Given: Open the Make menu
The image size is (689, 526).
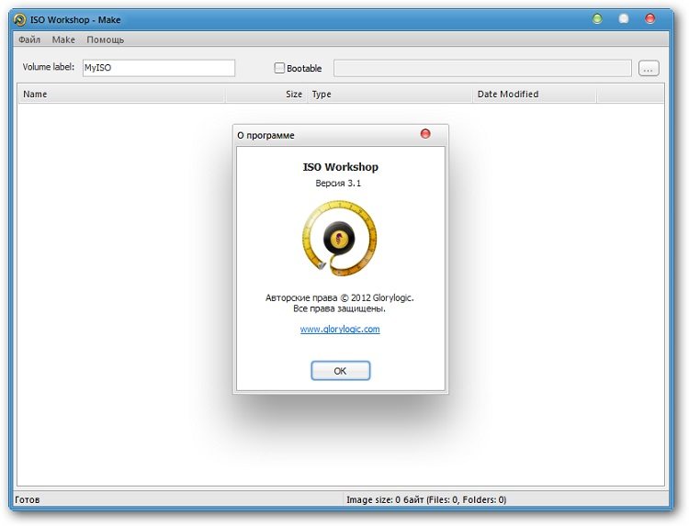Looking at the screenshot, I should pos(63,39).
